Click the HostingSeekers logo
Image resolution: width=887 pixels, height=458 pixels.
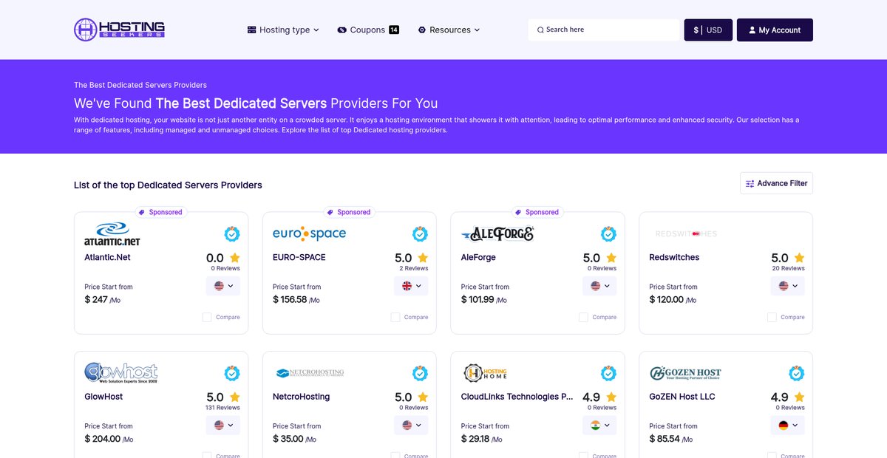[x=119, y=30]
